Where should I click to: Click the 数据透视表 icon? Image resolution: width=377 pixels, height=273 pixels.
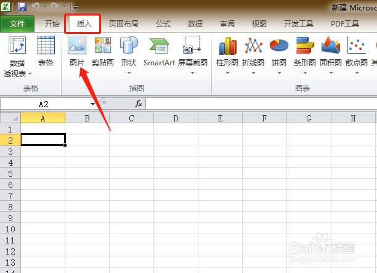click(x=17, y=45)
